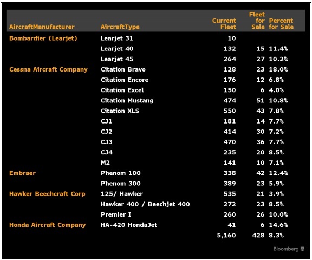Click the HA-420 HondaJet entry

point(129,225)
